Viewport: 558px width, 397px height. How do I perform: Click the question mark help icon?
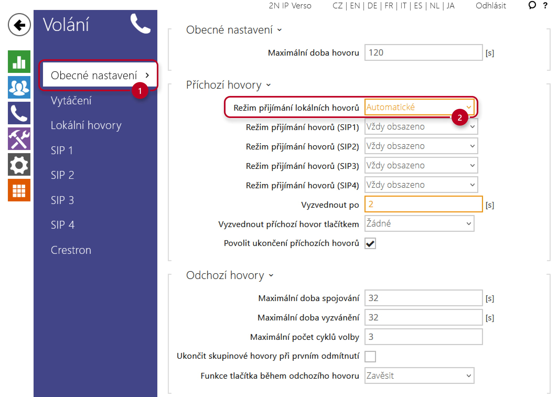coord(545,5)
